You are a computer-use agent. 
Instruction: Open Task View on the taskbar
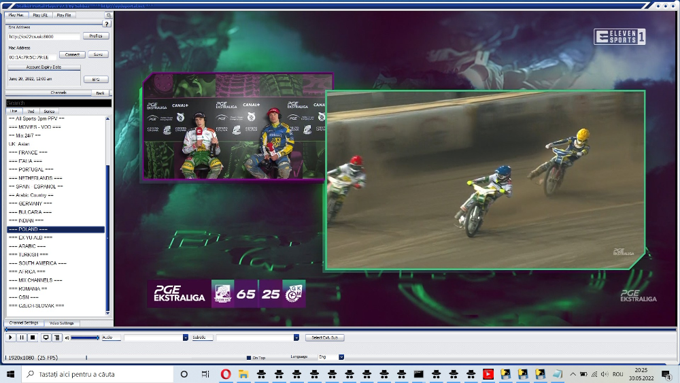[x=205, y=374]
